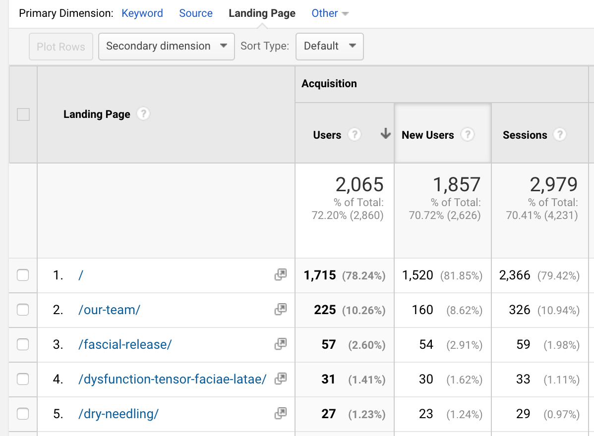
Task: Show help tooltip for Sessions metric
Action: pos(559,134)
